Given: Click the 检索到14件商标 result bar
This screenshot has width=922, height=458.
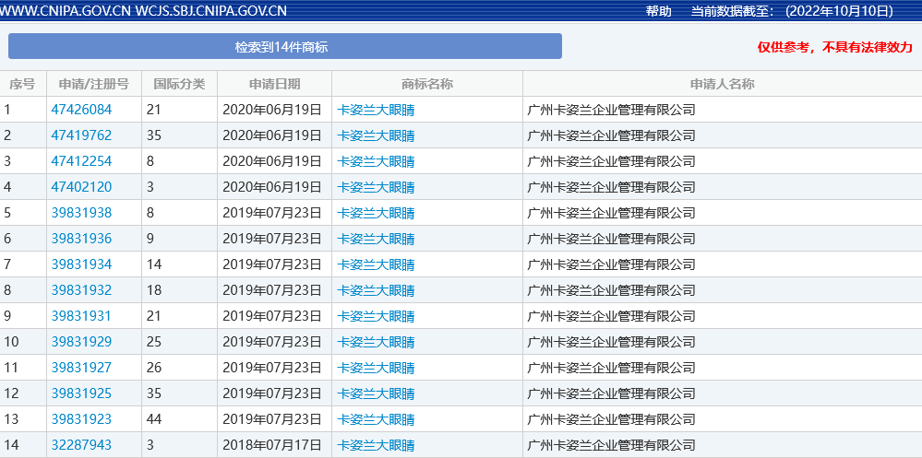Looking at the screenshot, I should [x=284, y=46].
